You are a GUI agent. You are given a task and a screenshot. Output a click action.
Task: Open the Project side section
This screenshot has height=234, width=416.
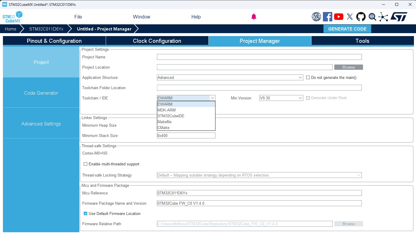tap(41, 62)
